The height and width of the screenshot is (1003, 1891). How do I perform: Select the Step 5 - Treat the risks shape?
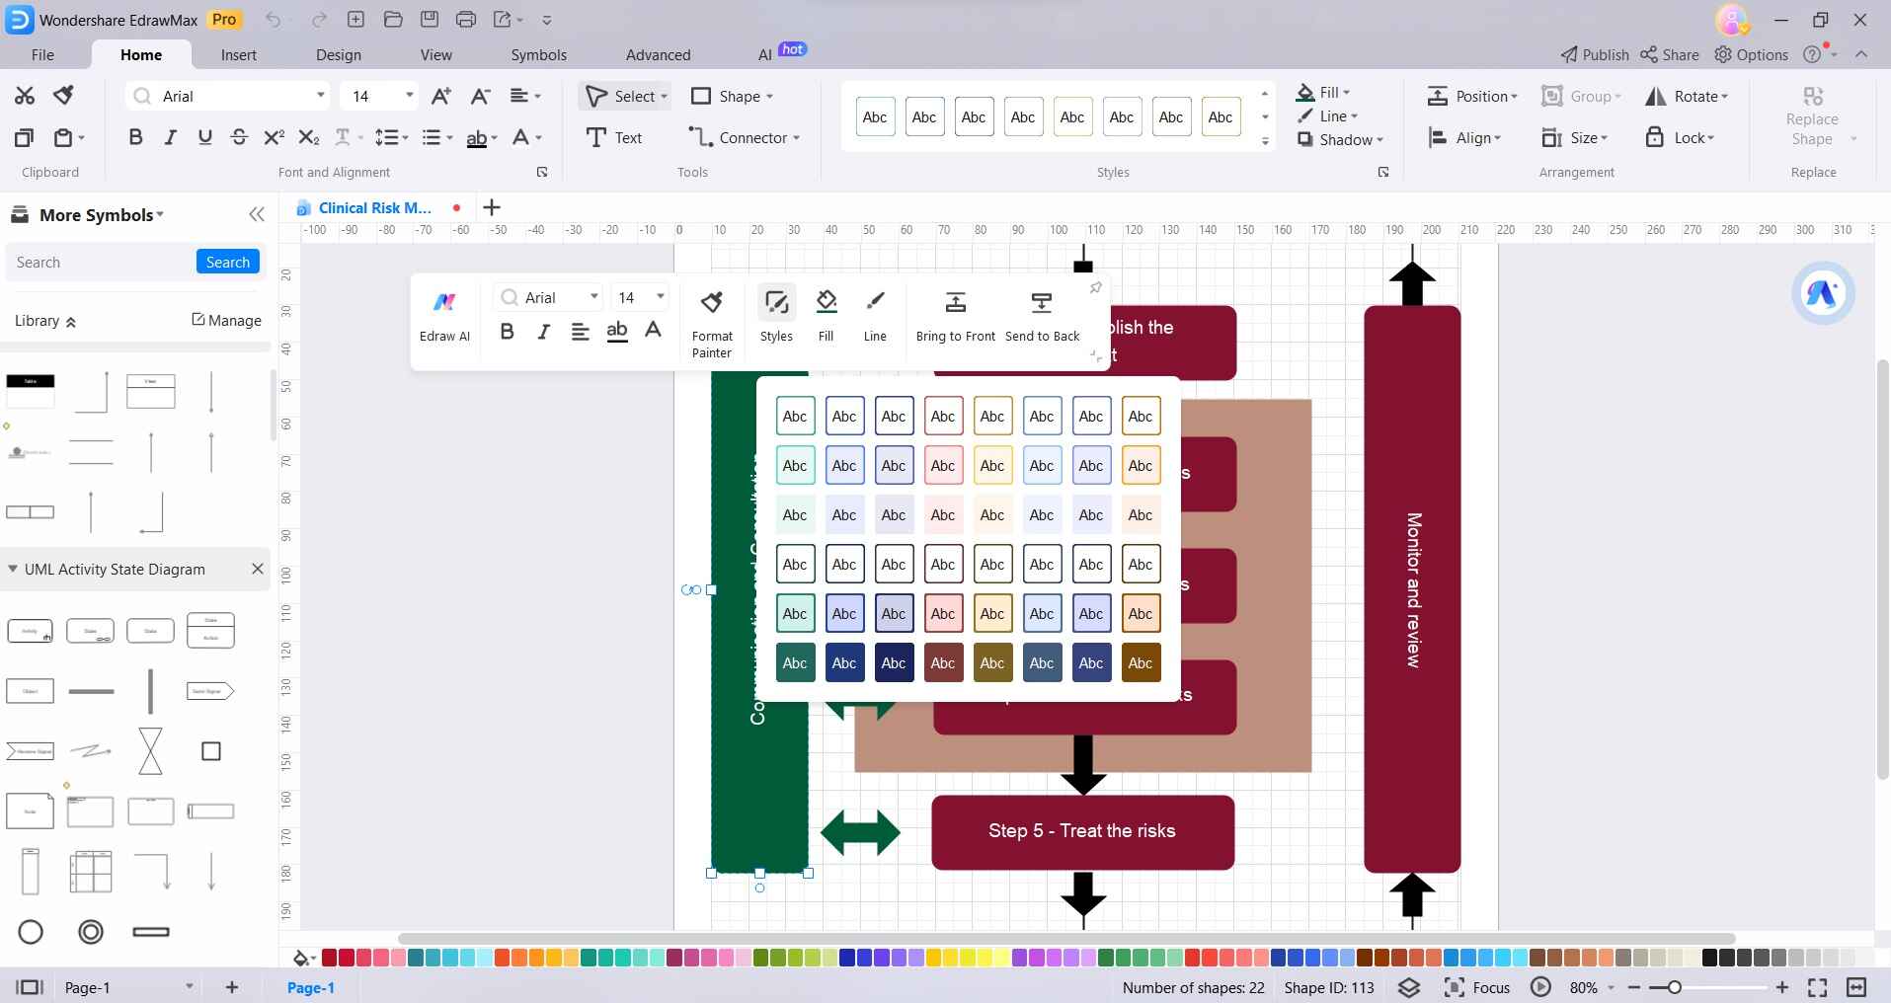(x=1083, y=832)
